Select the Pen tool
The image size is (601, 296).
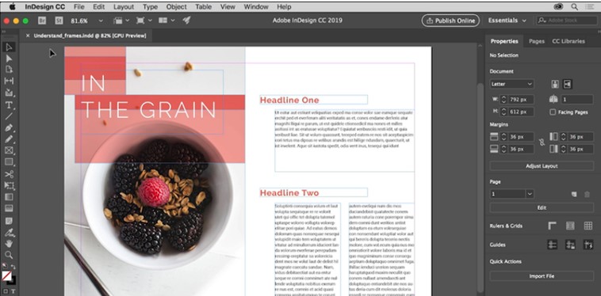10,127
